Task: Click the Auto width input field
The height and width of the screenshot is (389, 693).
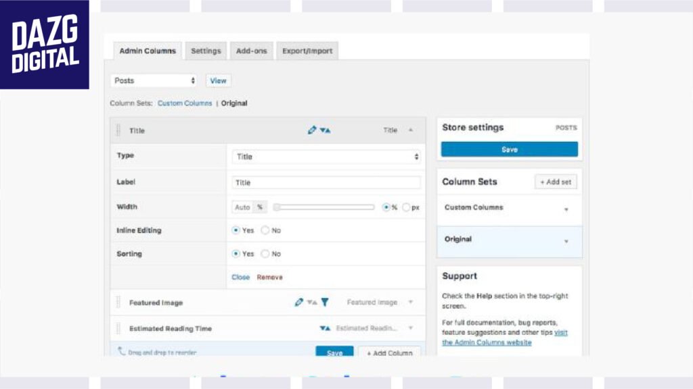Action: [x=242, y=207]
